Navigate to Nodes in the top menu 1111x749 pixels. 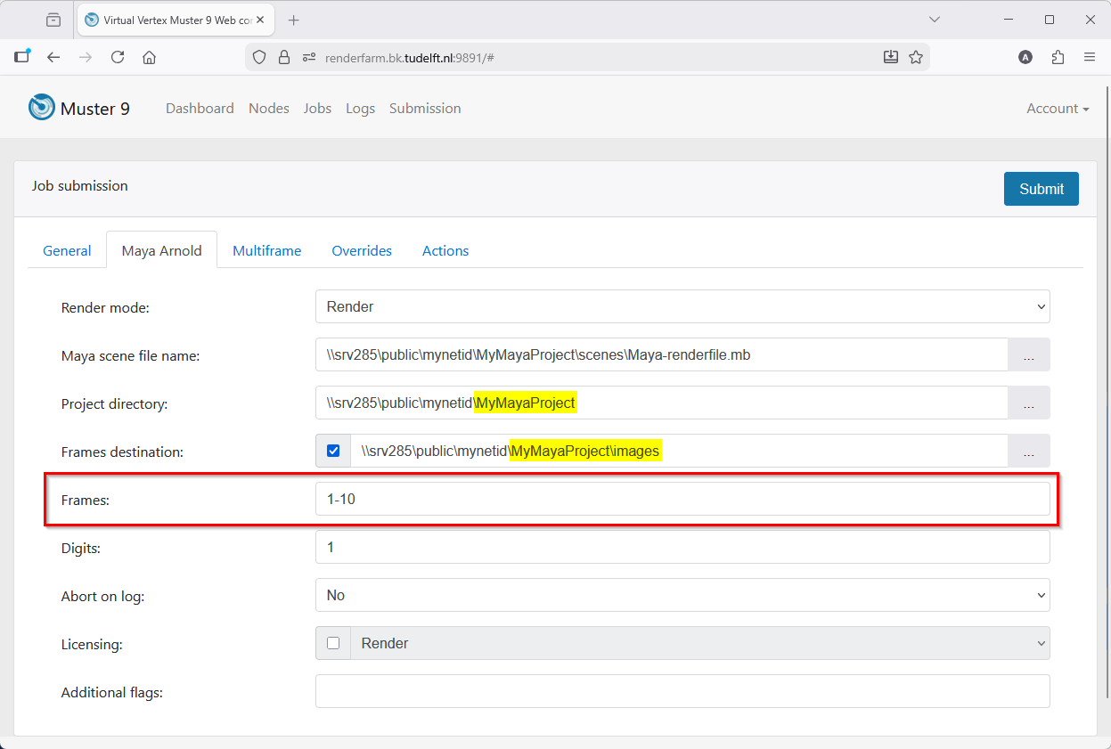coord(269,109)
